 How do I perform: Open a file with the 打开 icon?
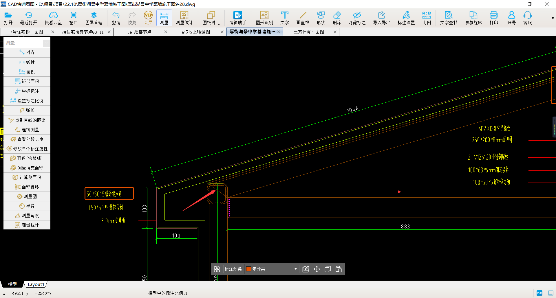(x=8, y=18)
